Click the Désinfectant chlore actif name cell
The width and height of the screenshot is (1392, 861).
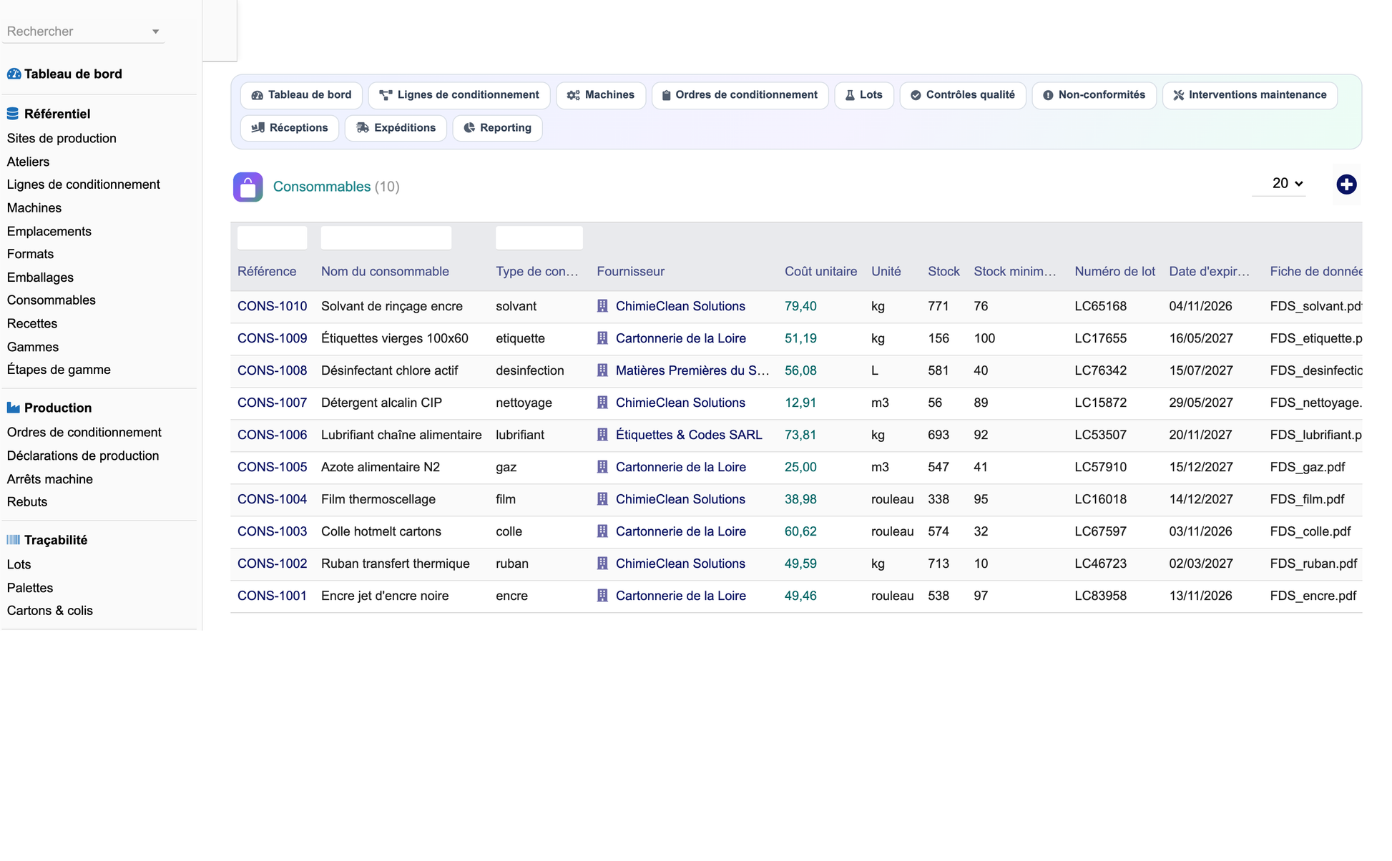coord(389,370)
